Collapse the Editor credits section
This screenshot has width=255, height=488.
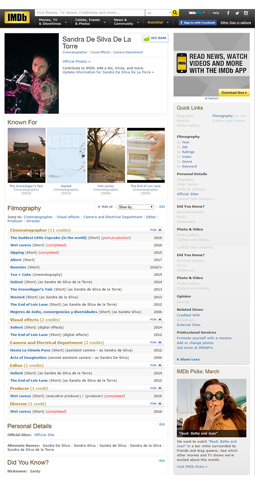coord(156,366)
